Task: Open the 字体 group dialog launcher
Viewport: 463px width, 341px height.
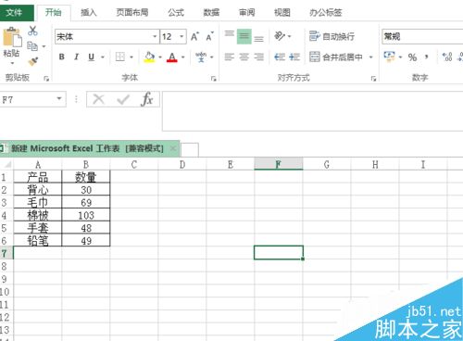Action: point(214,79)
